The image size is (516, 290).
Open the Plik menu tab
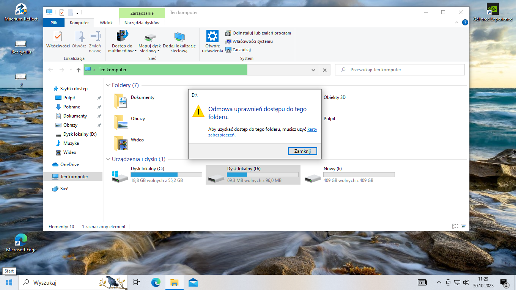[x=54, y=23]
